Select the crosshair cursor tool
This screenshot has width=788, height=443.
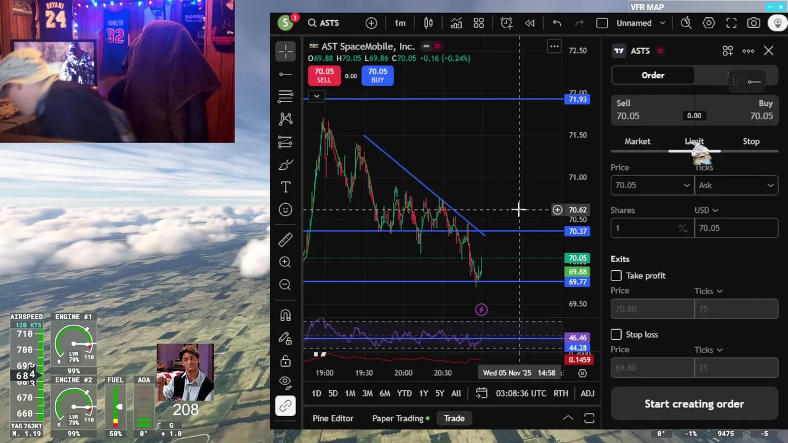(286, 51)
